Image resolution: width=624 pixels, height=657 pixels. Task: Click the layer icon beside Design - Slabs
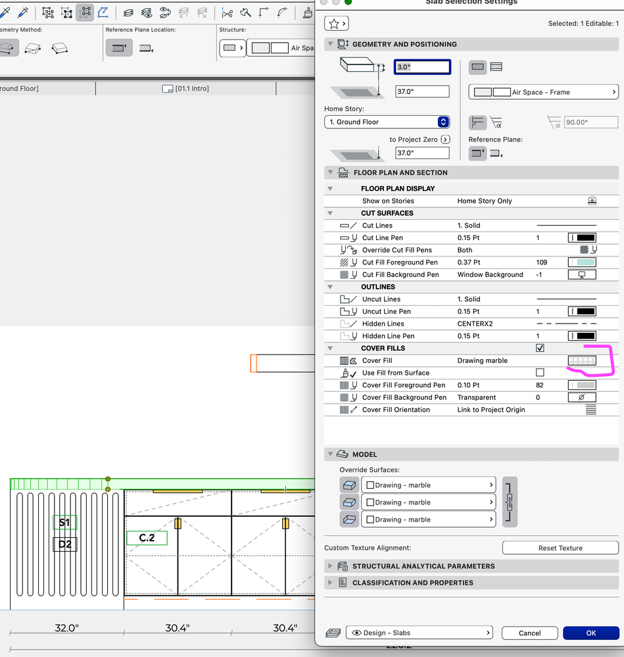pos(333,633)
